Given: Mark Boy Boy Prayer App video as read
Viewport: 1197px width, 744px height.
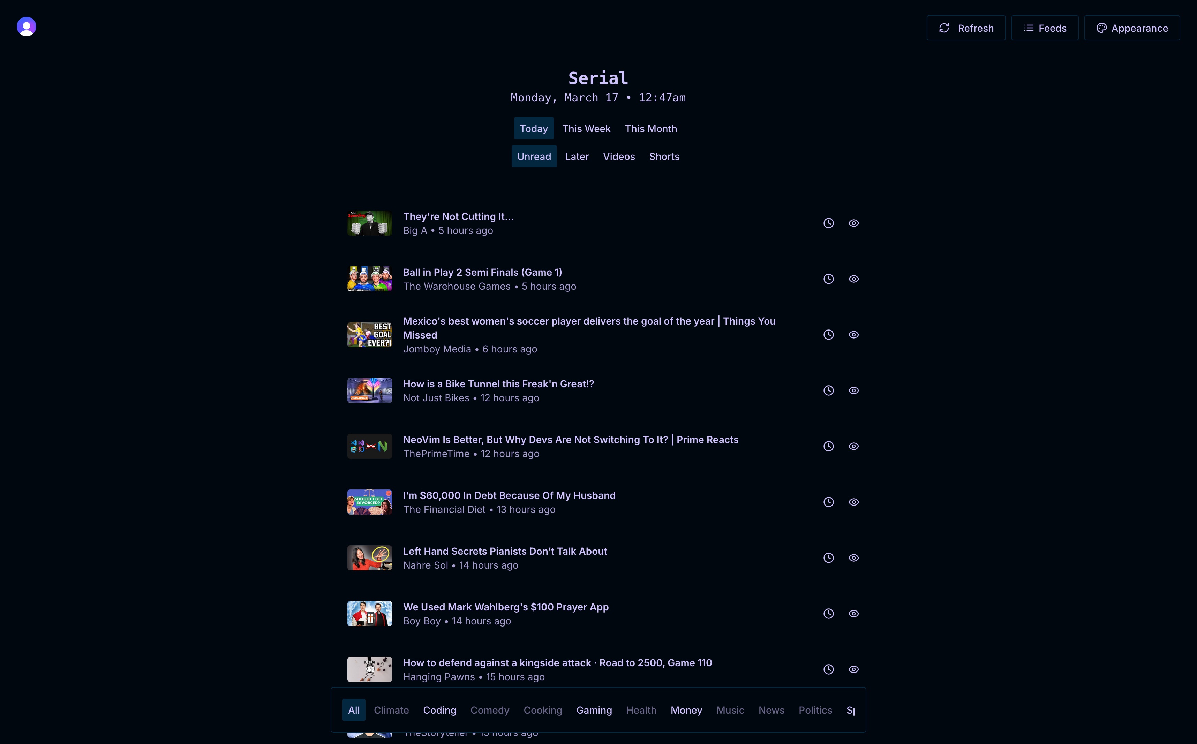Looking at the screenshot, I should tap(853, 614).
